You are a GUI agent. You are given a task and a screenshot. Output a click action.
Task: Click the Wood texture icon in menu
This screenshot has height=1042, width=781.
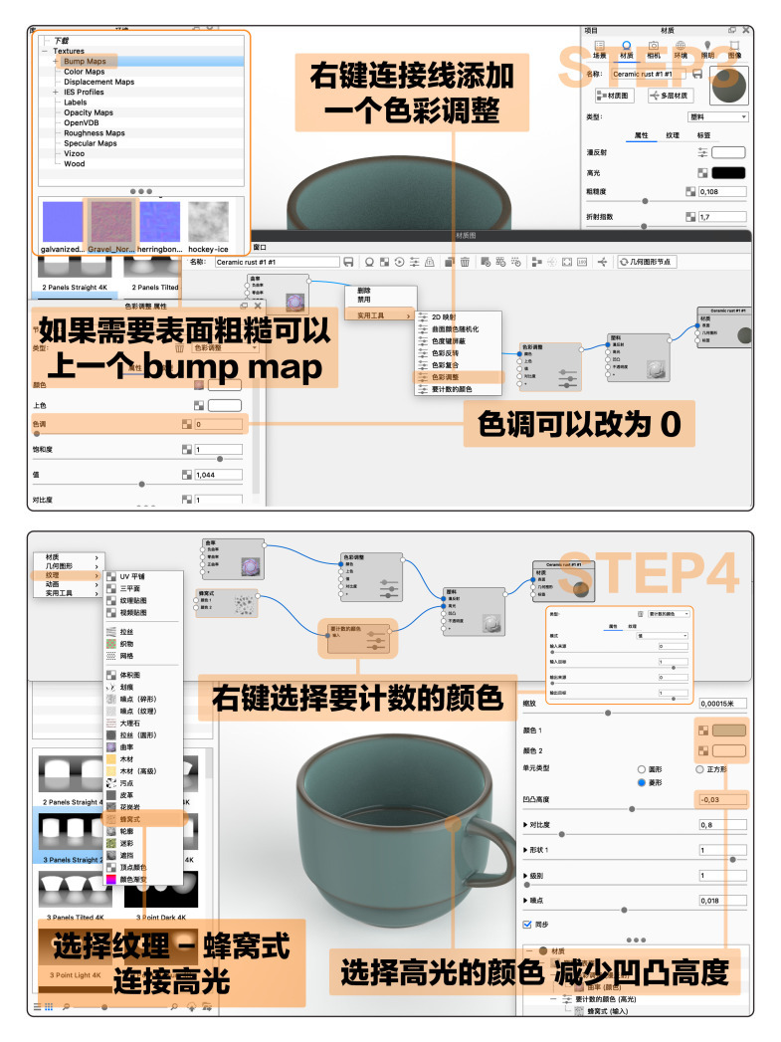pyautogui.click(x=111, y=756)
